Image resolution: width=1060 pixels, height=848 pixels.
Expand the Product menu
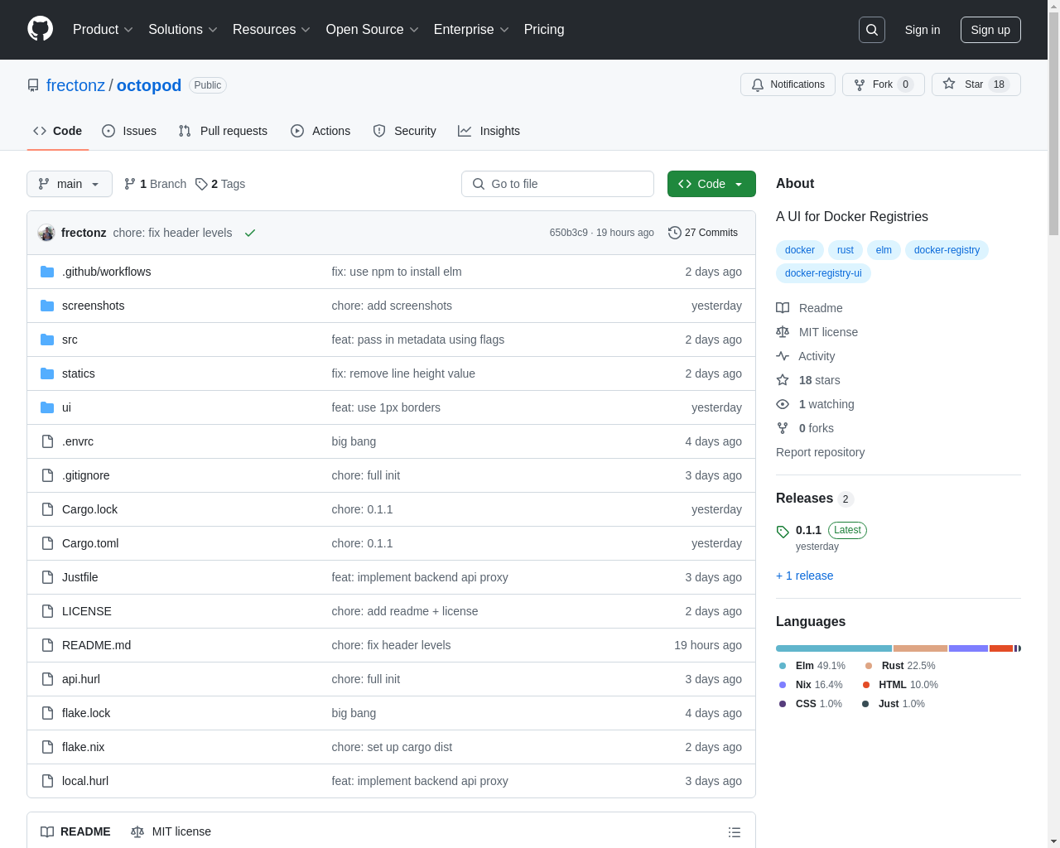pos(103,30)
